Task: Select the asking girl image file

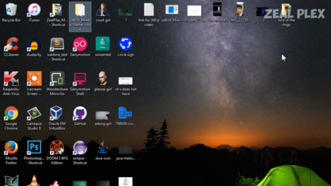Action: pos(102,116)
